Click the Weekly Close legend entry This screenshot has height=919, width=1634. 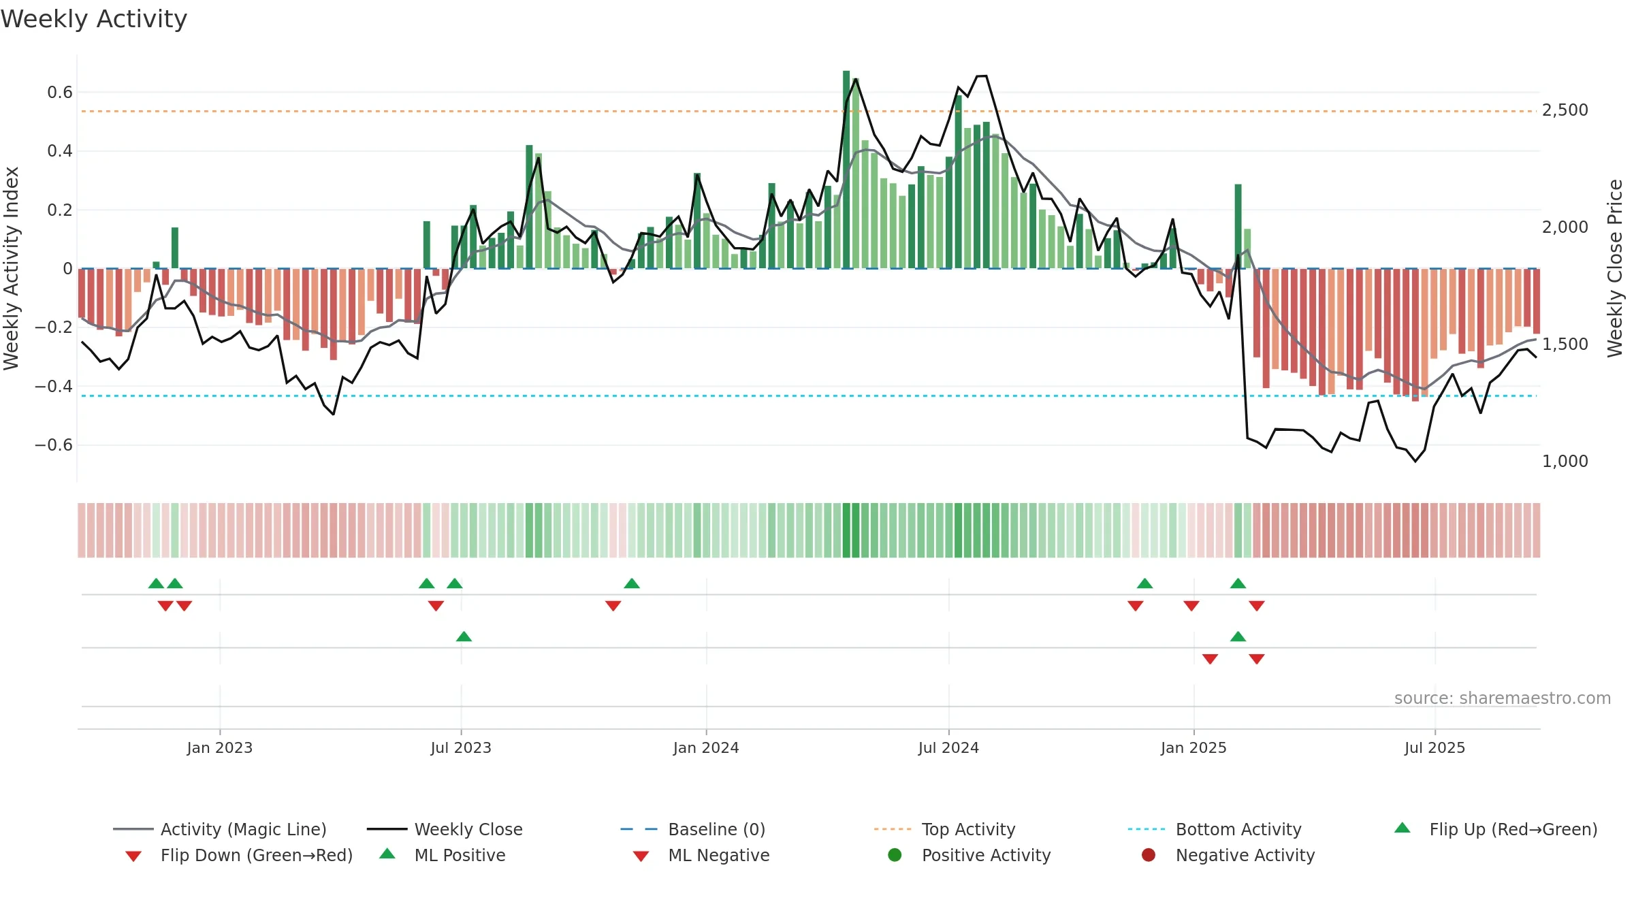pyautogui.click(x=445, y=829)
